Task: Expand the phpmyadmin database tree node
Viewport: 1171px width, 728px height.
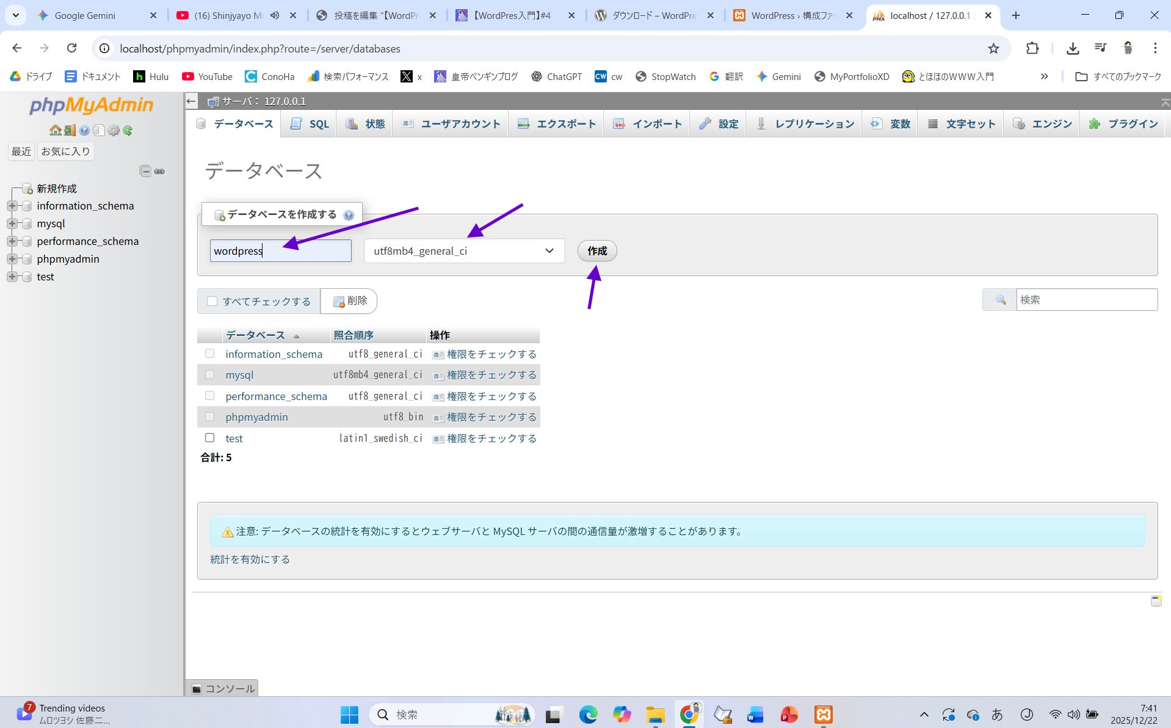Action: click(x=12, y=259)
